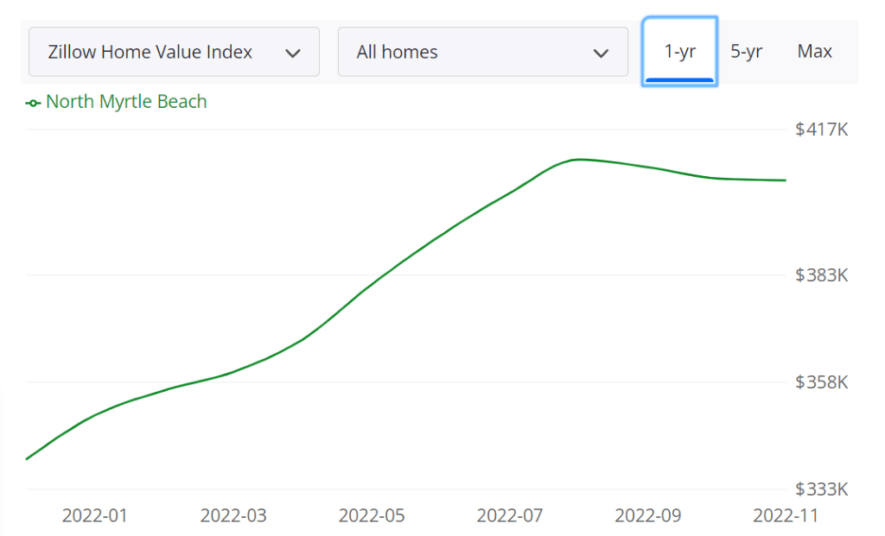Viewport: 885px width, 536px height.
Task: Toggle the North Myrtle Beach legend series
Action: click(x=117, y=102)
